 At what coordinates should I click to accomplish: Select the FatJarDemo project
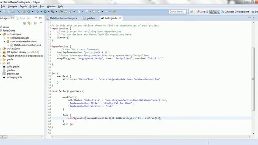9,31
